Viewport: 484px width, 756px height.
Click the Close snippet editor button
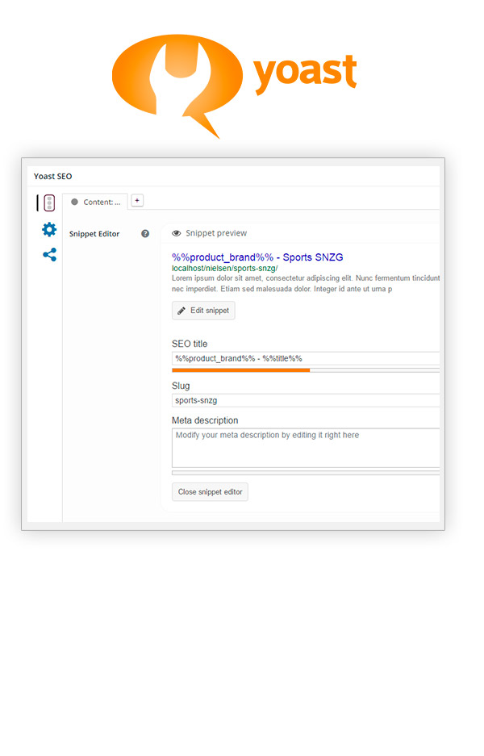pyautogui.click(x=211, y=492)
